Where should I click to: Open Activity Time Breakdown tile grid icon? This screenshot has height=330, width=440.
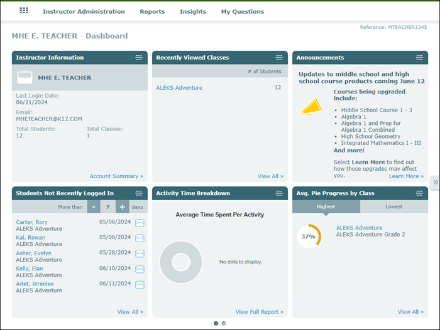(x=279, y=193)
